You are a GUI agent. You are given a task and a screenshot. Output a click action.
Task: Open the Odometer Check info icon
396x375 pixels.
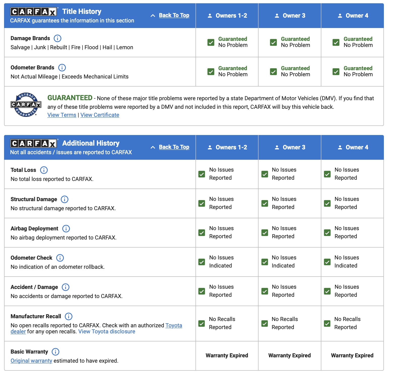pyautogui.click(x=60, y=258)
